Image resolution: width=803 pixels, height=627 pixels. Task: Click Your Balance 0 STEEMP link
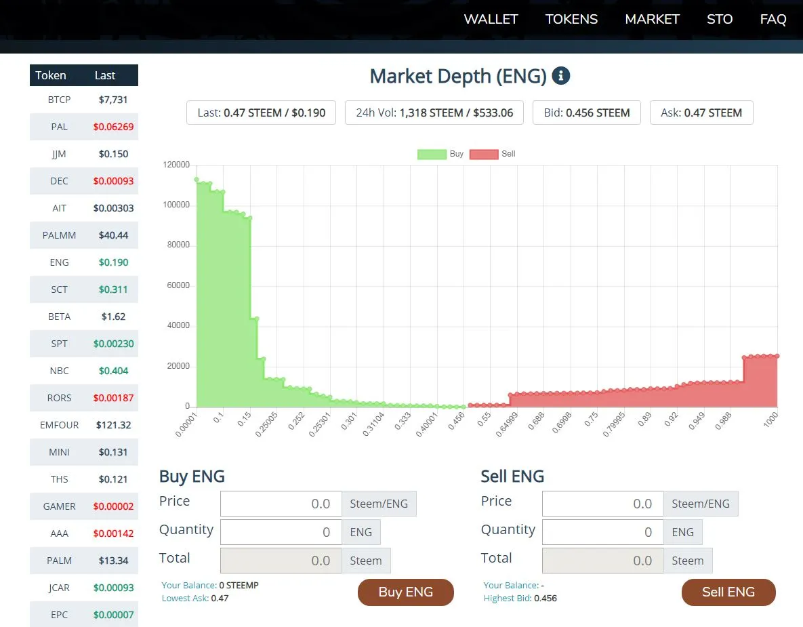pos(210,585)
